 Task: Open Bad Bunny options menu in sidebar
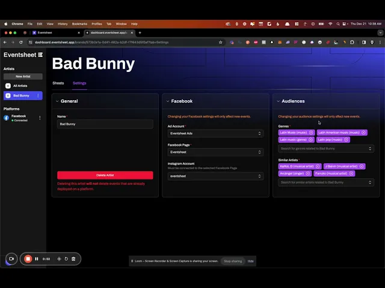(38, 95)
